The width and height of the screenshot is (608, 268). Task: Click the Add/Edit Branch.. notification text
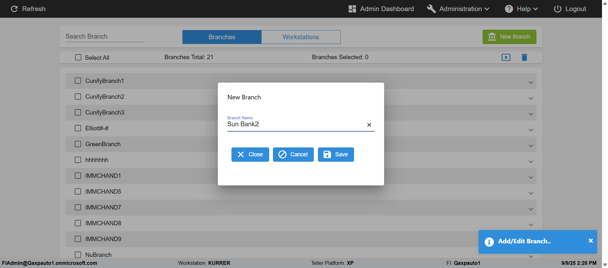[x=524, y=241]
